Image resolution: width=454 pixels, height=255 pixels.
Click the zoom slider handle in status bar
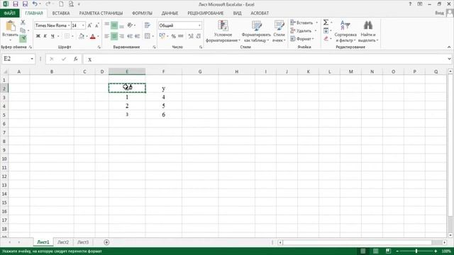[x=416, y=251]
